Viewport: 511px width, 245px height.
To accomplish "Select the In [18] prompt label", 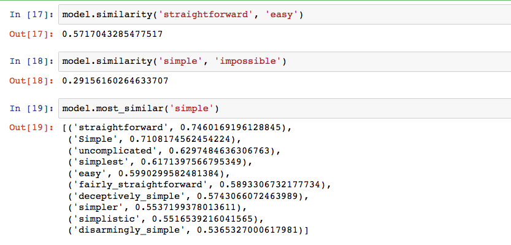I will [x=32, y=61].
